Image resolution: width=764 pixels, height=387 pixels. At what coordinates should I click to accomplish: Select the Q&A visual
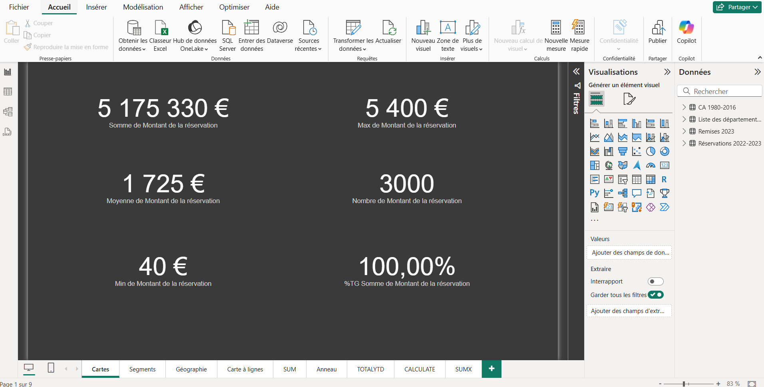(637, 193)
